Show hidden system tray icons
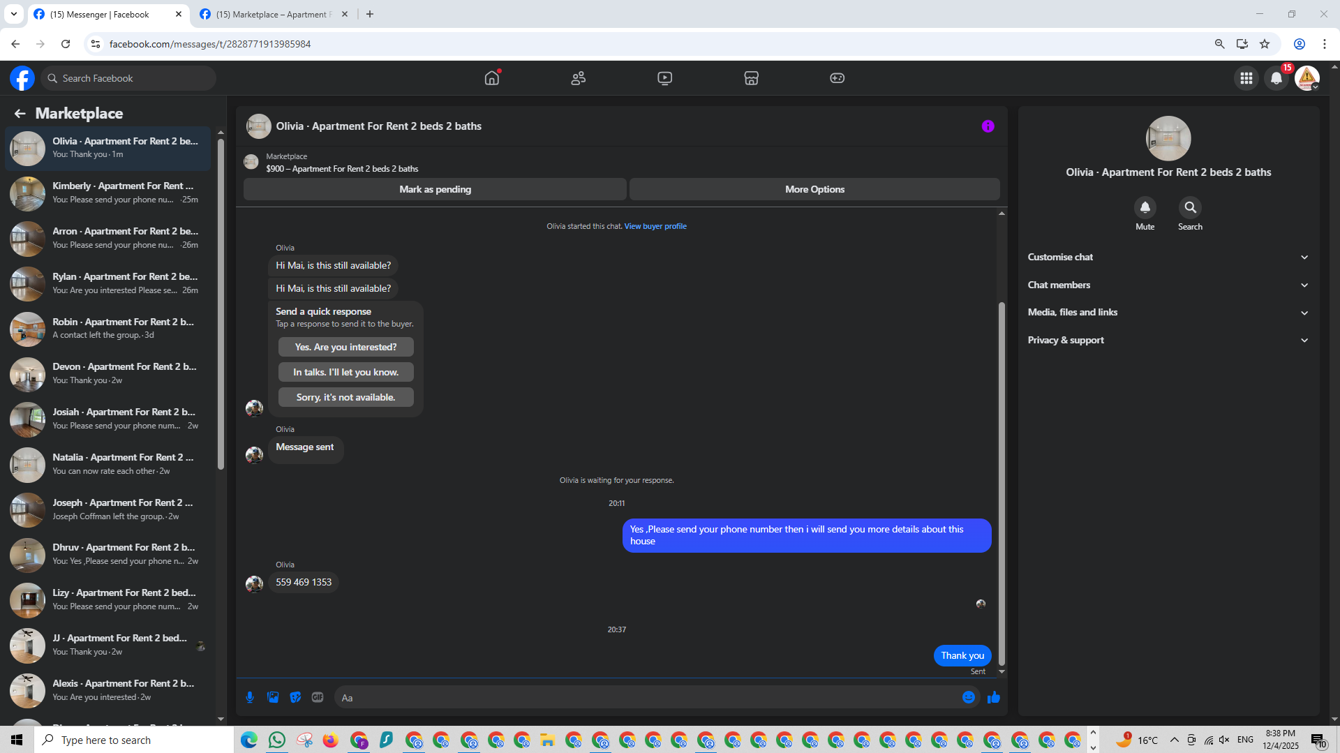The width and height of the screenshot is (1340, 753). tap(1174, 740)
